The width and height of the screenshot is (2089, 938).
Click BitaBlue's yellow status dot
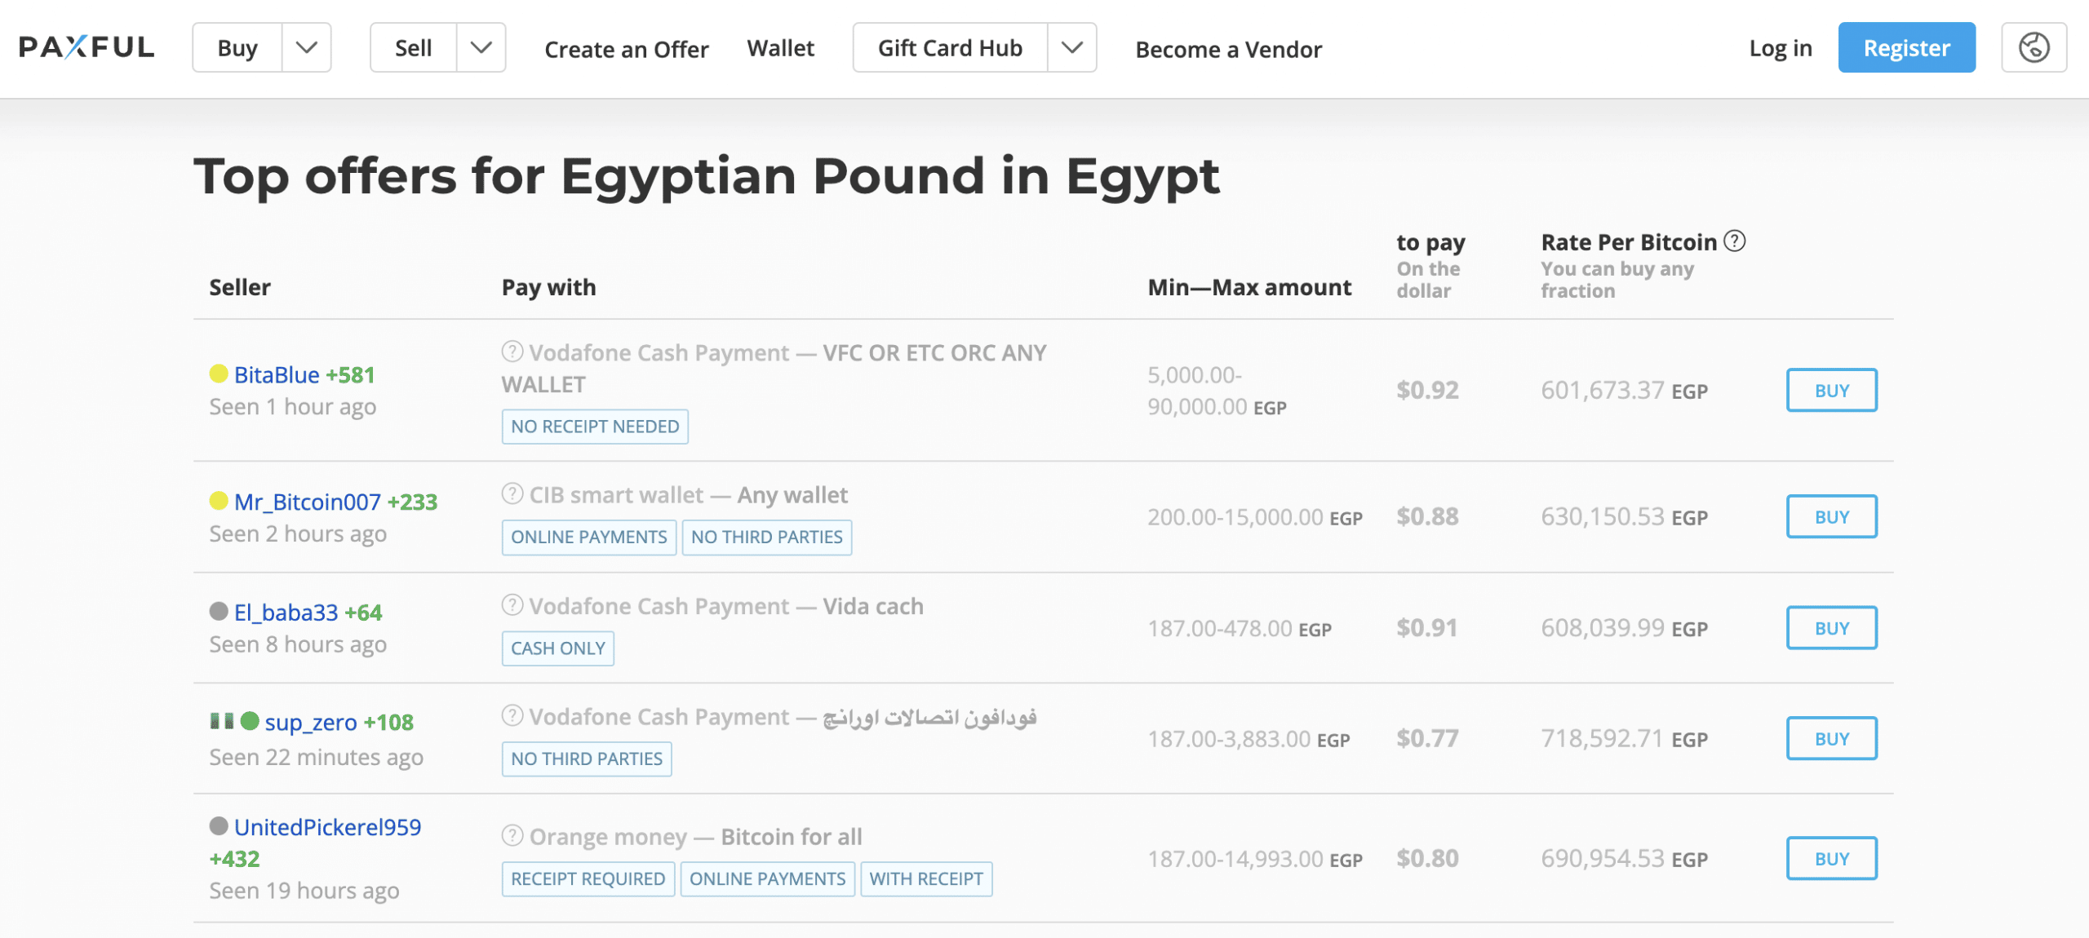(218, 374)
